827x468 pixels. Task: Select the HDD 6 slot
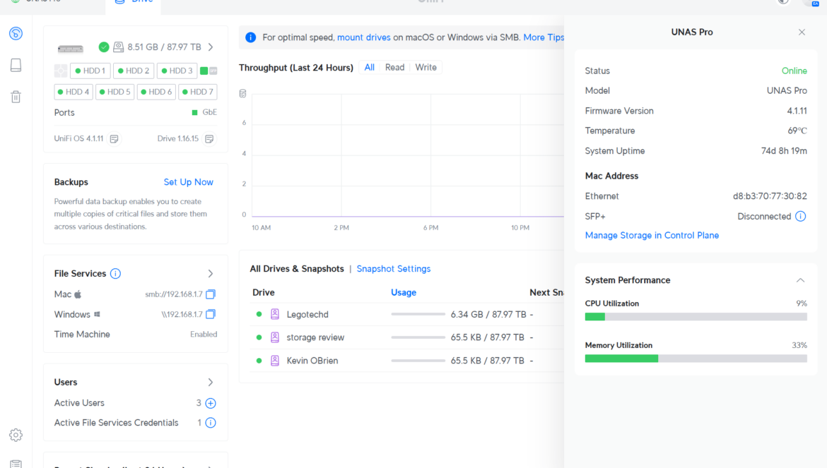[157, 92]
